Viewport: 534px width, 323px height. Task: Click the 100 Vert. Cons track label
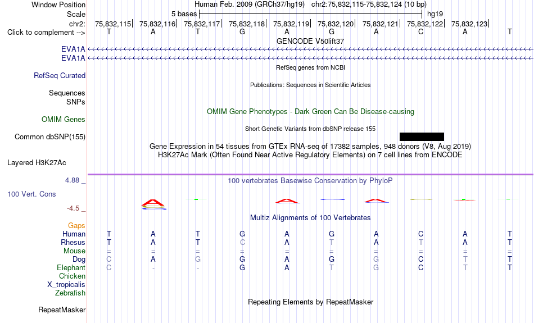pos(31,194)
